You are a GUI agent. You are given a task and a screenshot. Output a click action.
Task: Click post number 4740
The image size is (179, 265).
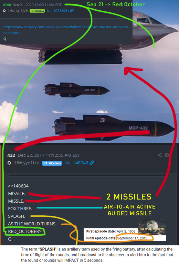[7, 5]
